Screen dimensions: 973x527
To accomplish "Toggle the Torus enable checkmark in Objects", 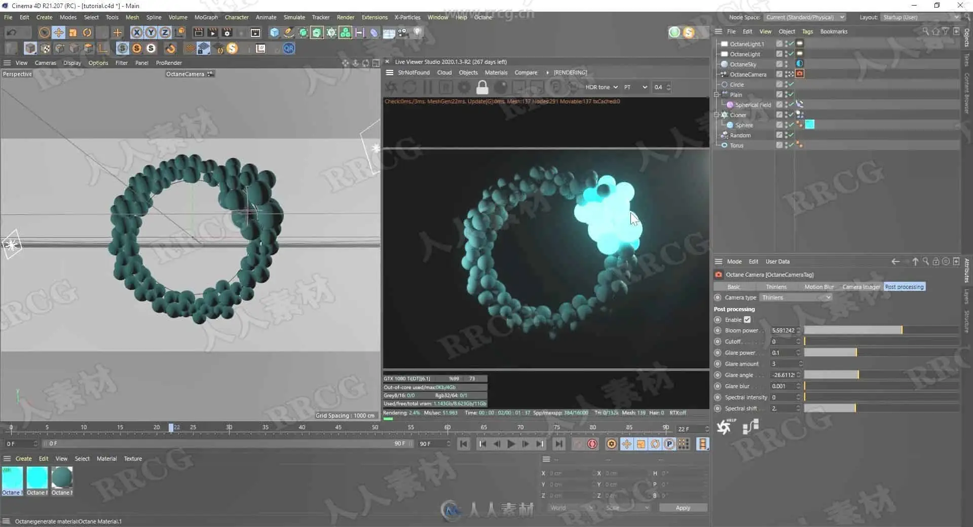I will 791,145.
